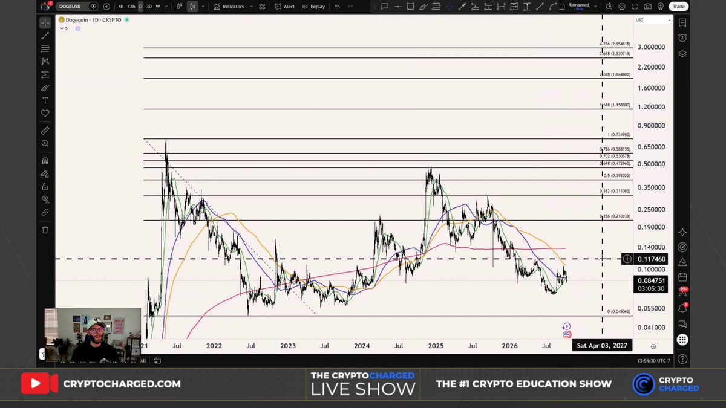The image size is (726, 408).
Task: Open the USD currency dropdown
Action: click(x=653, y=20)
